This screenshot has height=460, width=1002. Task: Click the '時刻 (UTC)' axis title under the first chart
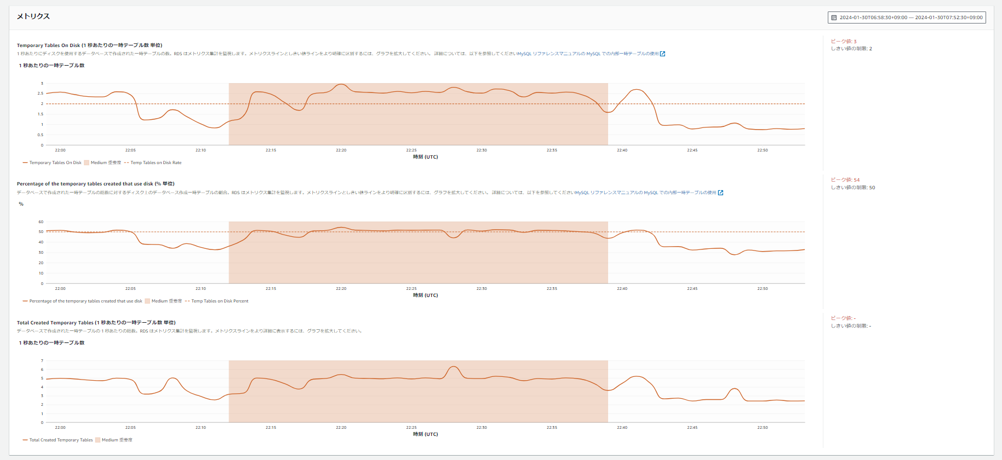pyautogui.click(x=426, y=157)
